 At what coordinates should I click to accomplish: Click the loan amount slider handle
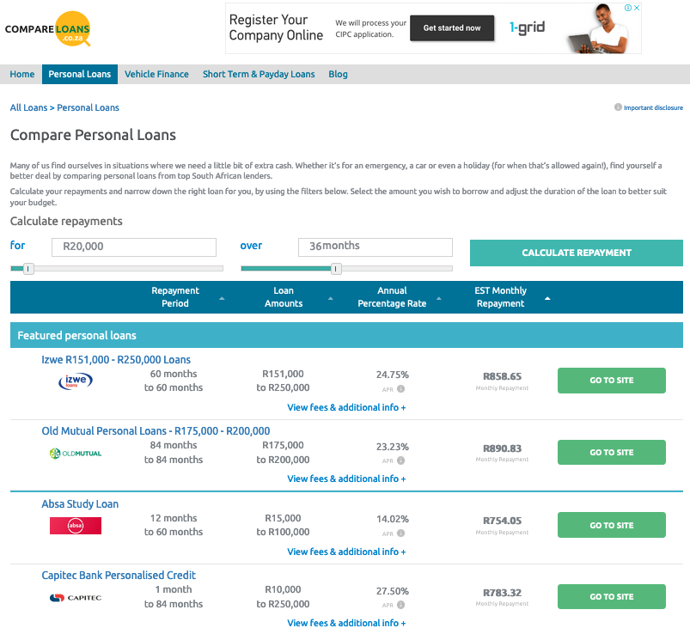tap(28, 269)
